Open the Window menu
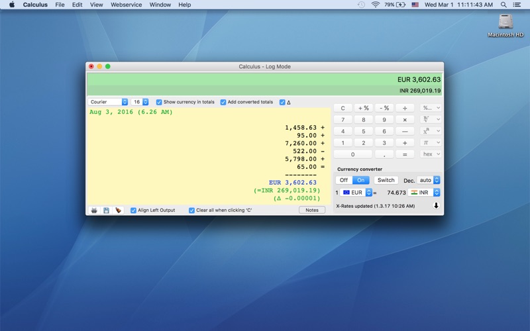530x331 pixels. 160,5
